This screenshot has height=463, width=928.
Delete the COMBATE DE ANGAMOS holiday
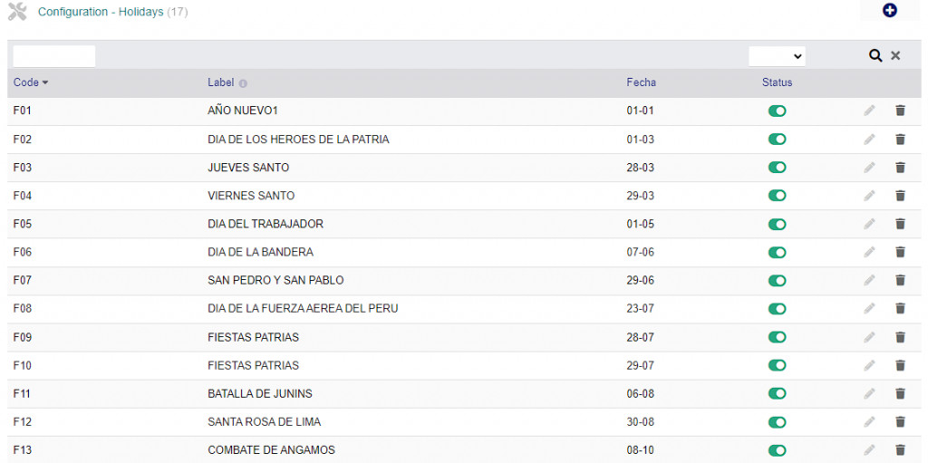(900, 450)
